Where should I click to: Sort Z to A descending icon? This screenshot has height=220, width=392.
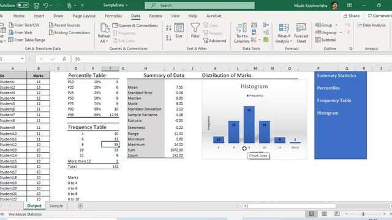(169, 38)
